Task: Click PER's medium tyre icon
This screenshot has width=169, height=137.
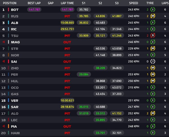Action: (153, 74)
